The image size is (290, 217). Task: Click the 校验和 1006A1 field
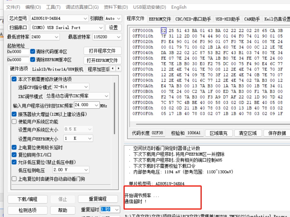pos(194,133)
